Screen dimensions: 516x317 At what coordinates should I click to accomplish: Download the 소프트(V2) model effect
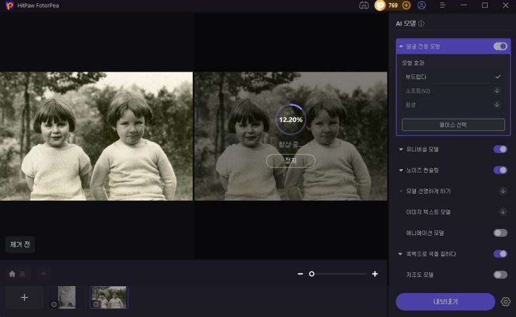pos(497,90)
